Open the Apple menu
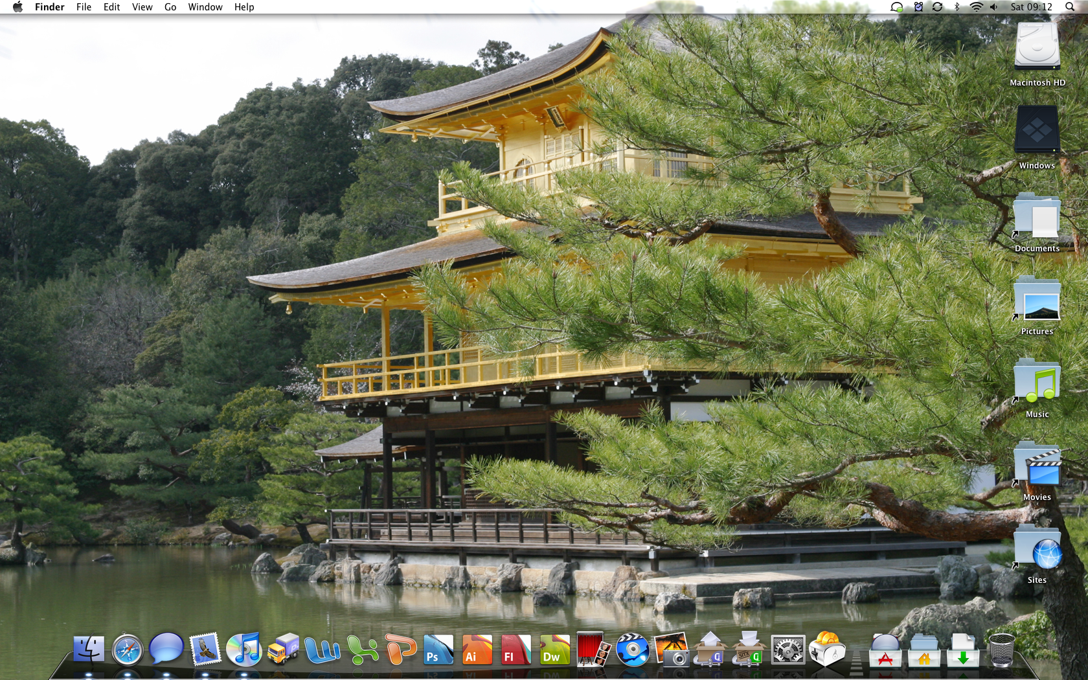Image resolution: width=1088 pixels, height=680 pixels. pyautogui.click(x=17, y=7)
